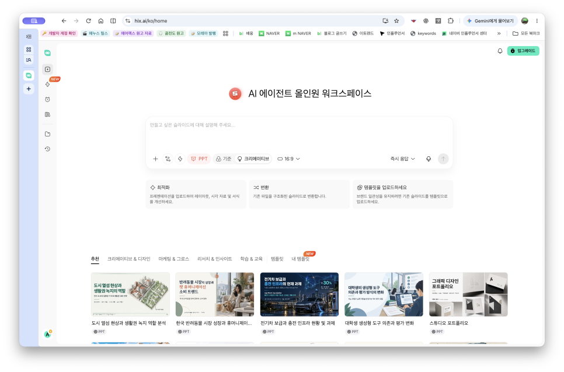Select the 템플릿 tab

[x=277, y=259]
